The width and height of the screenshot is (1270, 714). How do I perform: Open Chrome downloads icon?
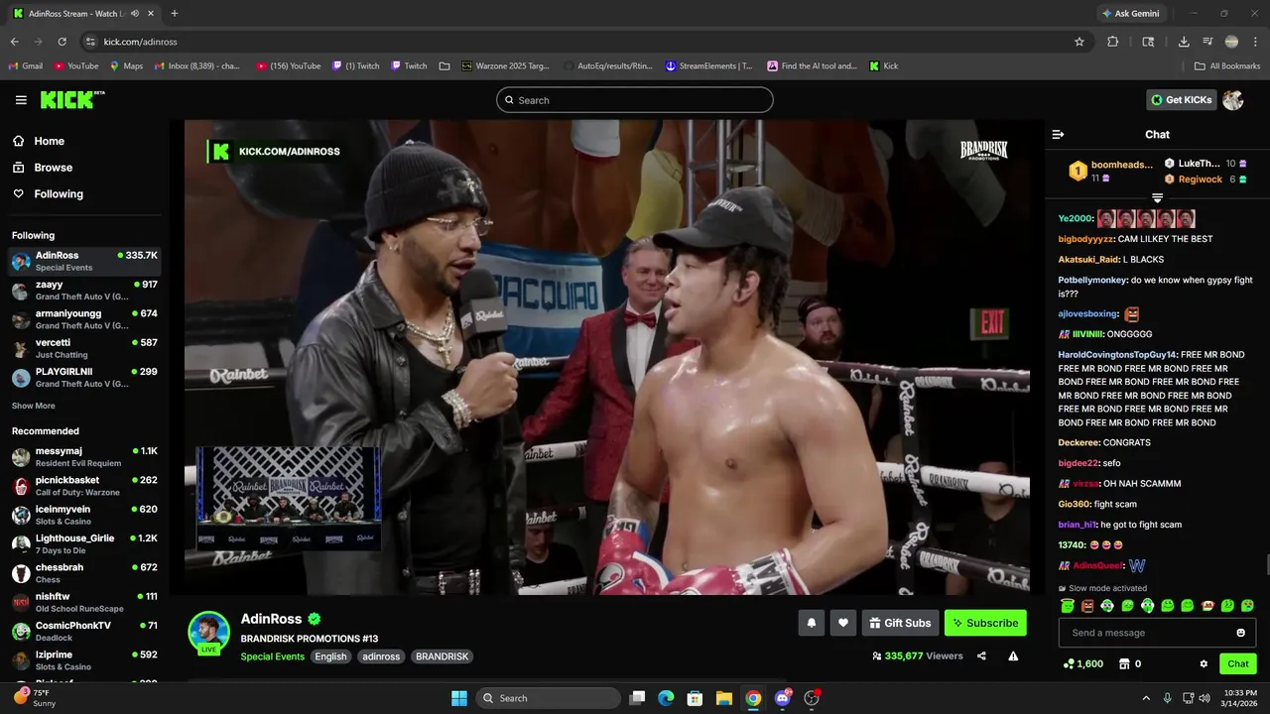point(1184,42)
